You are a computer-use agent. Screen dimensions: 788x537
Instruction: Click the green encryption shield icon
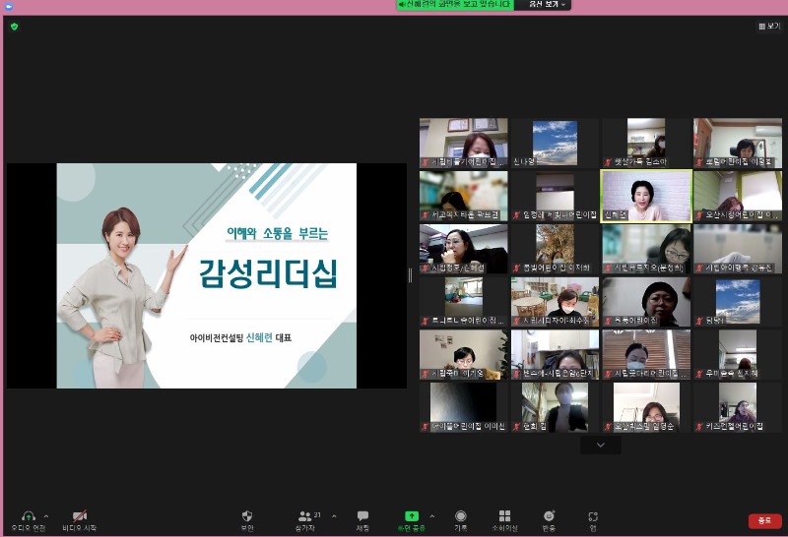(14, 27)
